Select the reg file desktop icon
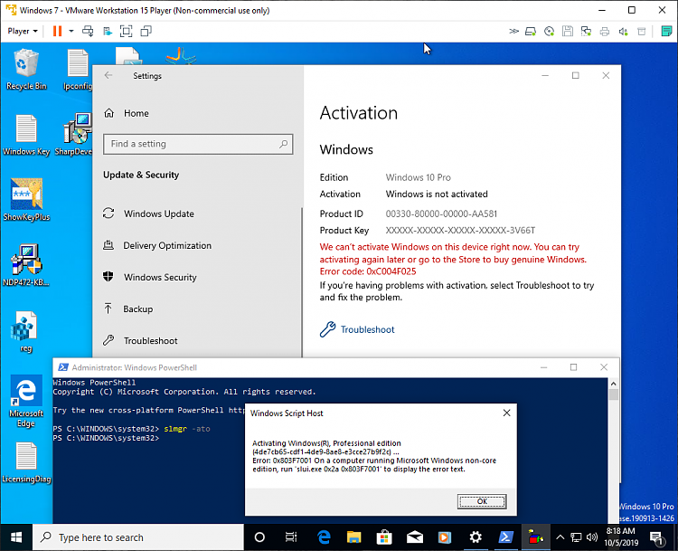The width and height of the screenshot is (678, 551). pyautogui.click(x=25, y=331)
